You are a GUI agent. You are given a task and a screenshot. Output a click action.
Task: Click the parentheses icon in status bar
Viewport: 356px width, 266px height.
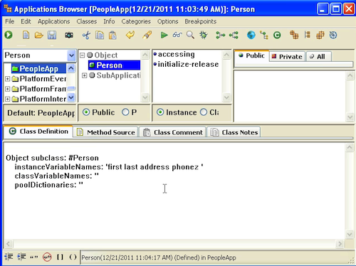[73, 257]
